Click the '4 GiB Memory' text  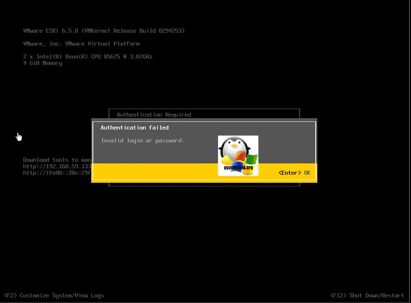click(x=42, y=63)
